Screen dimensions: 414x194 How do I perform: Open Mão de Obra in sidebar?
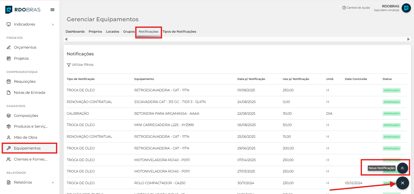tap(25, 137)
